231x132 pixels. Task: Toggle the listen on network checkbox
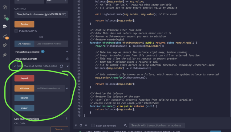point(92,126)
